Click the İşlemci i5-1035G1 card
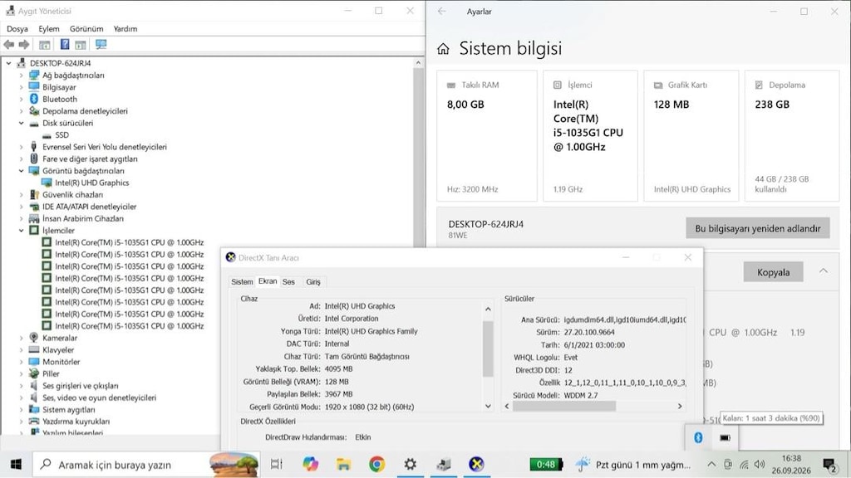Screen dimensions: 851x478 tap(591, 136)
